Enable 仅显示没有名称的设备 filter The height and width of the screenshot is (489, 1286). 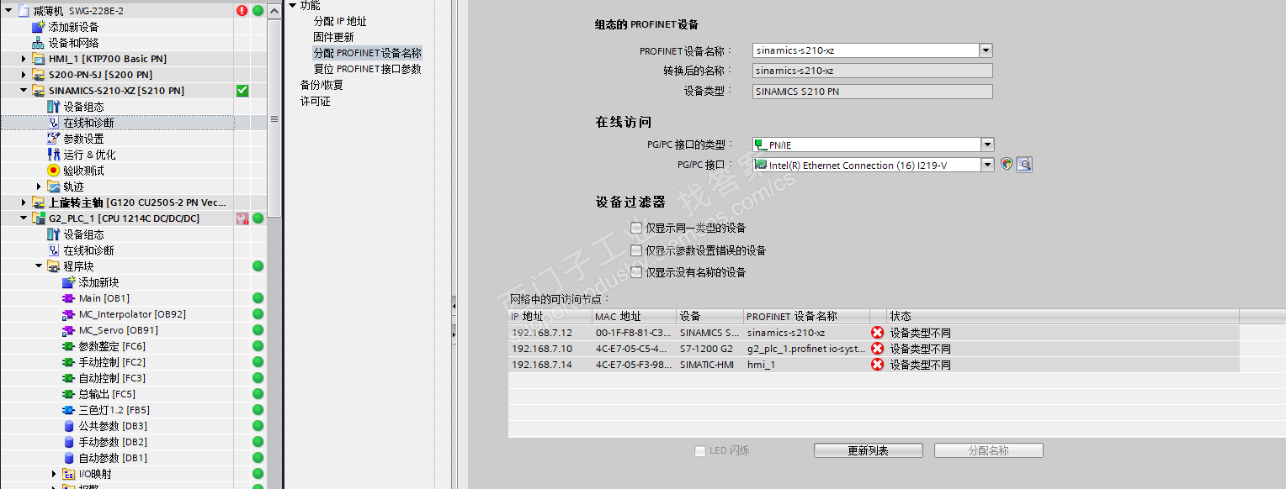(636, 272)
